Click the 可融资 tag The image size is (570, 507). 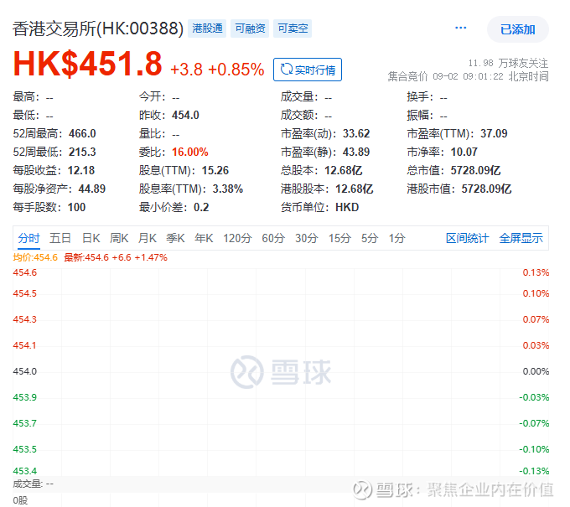[250, 28]
